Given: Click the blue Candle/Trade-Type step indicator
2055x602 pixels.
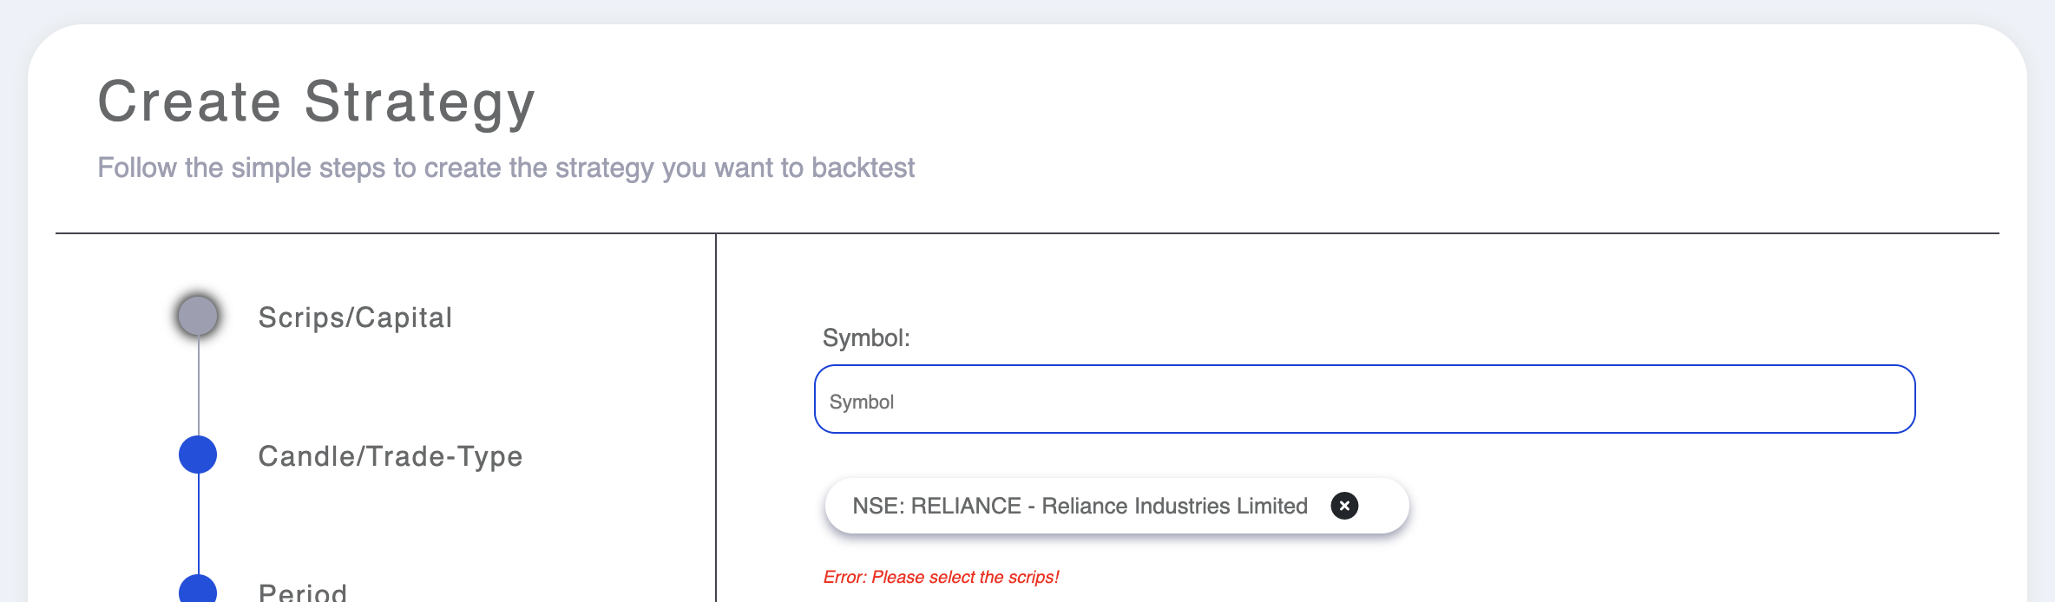Looking at the screenshot, I should 198,453.
